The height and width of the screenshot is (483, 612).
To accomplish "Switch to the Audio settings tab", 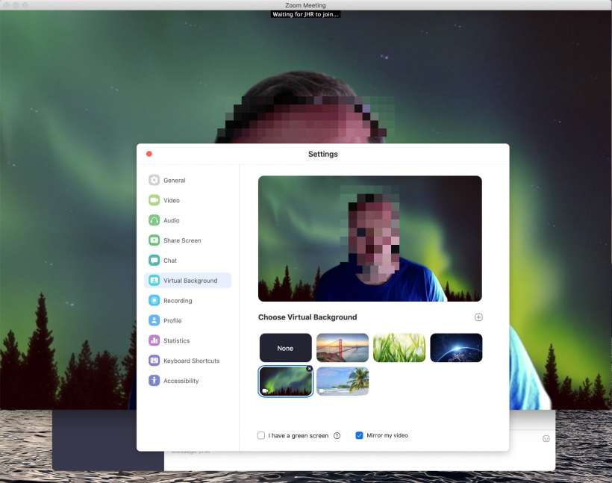I will pyautogui.click(x=188, y=220).
